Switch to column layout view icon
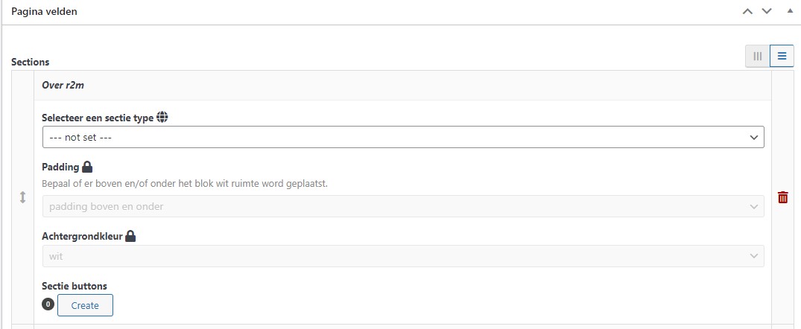 [758, 56]
